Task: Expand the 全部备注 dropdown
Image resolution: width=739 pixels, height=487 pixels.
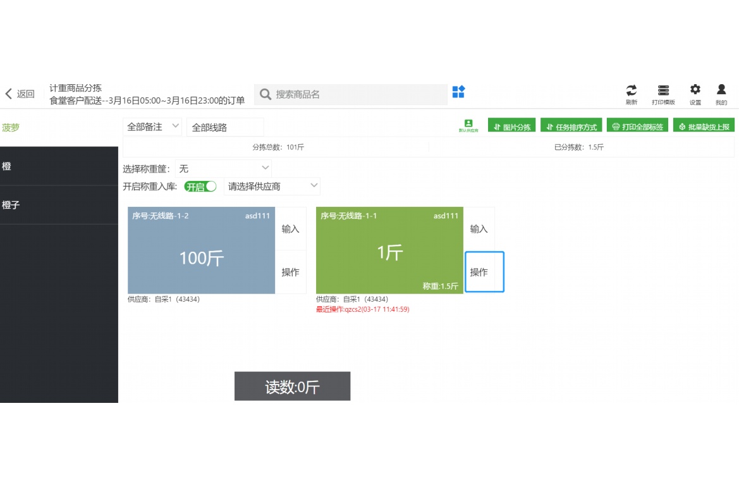Action: pyautogui.click(x=152, y=127)
